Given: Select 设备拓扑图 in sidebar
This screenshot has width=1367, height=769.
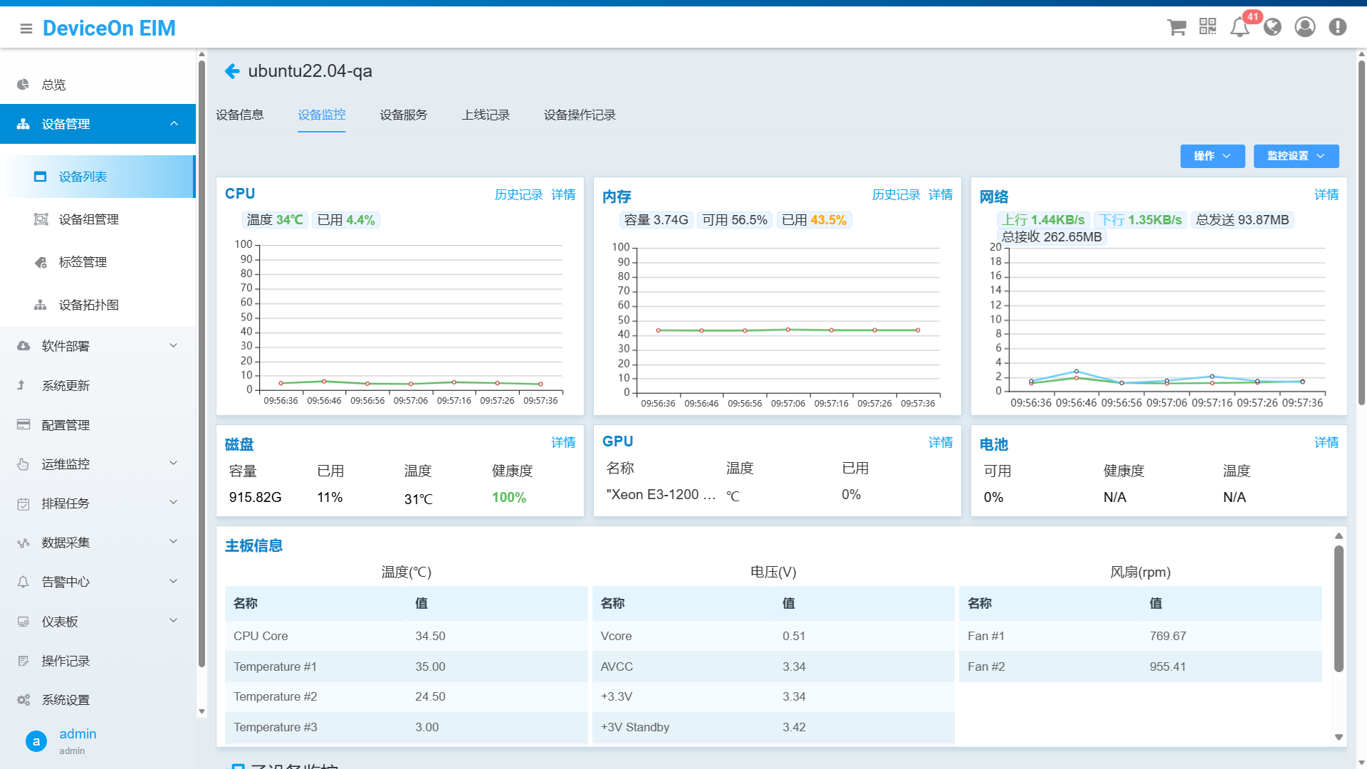Looking at the screenshot, I should click(x=89, y=305).
